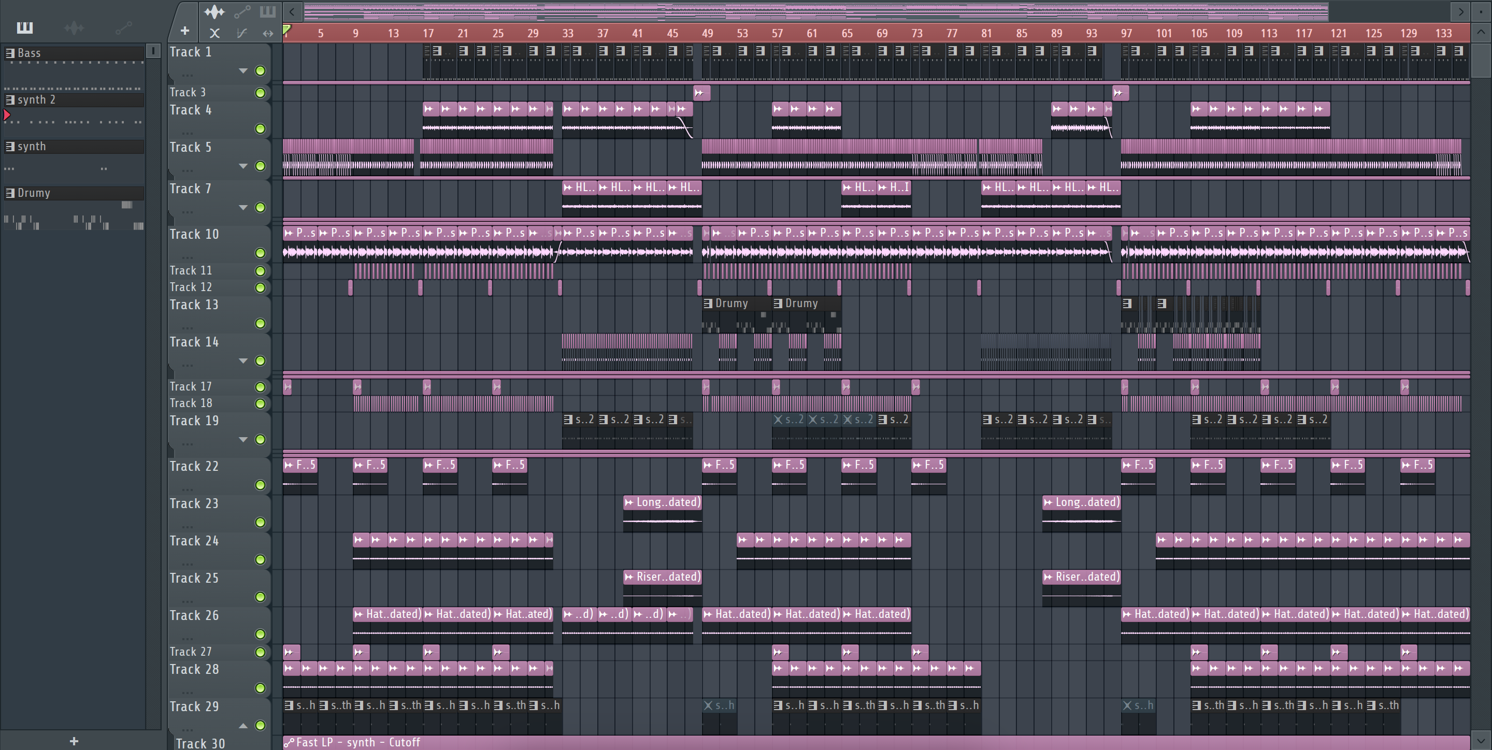Click the stretch arrows icon in toolbar
The width and height of the screenshot is (1492, 750).
pyautogui.click(x=268, y=33)
